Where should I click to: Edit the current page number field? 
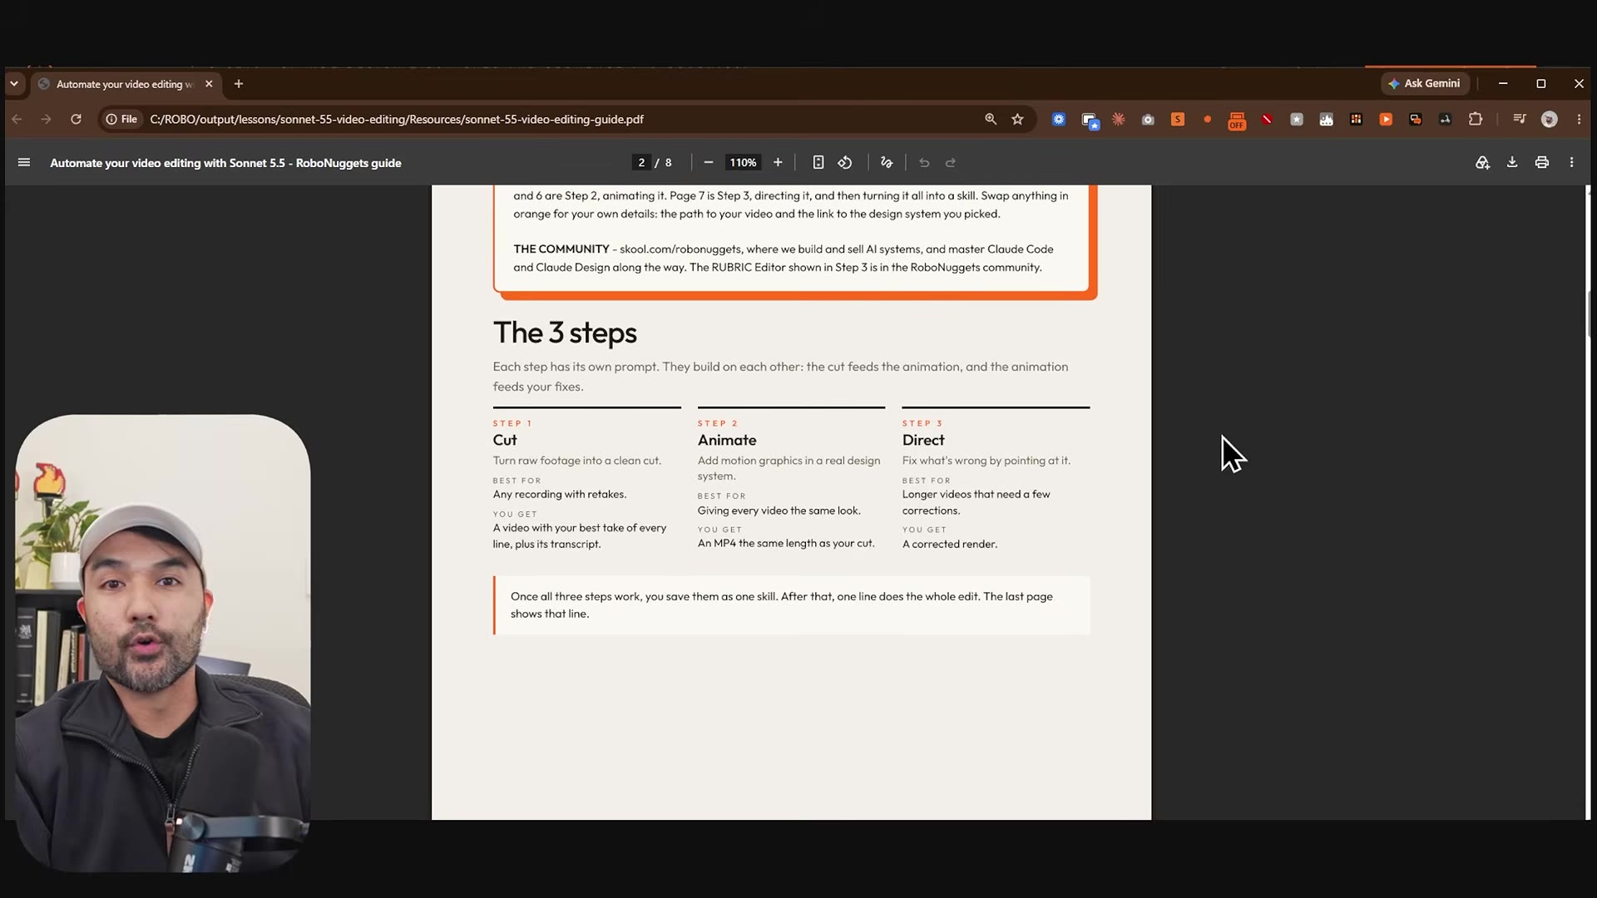point(641,162)
